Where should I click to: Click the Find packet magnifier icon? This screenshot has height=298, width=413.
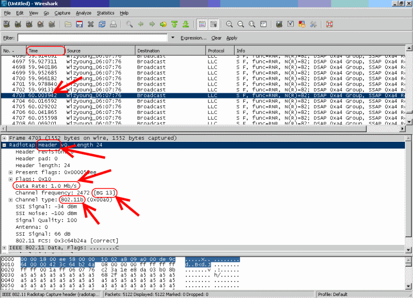point(129,24)
